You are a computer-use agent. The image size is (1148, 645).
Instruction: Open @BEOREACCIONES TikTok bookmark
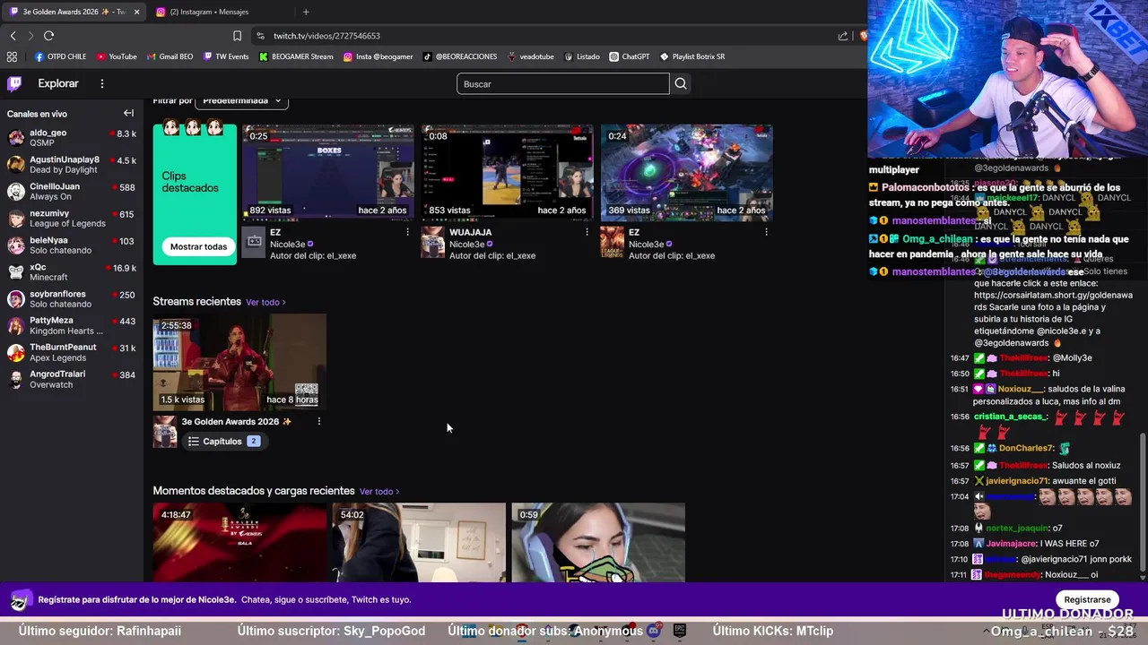(x=459, y=56)
